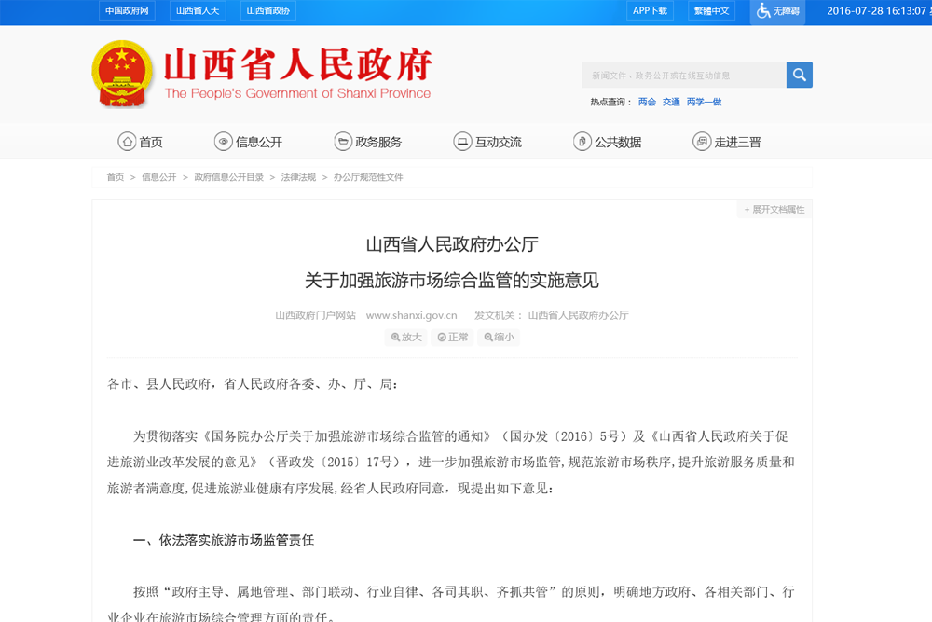Click the Shanxi government emblem logo

tap(121, 73)
